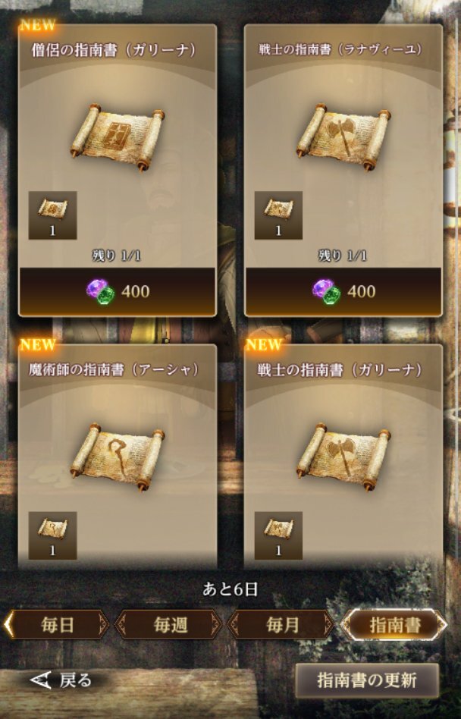This screenshot has width=461, height=719.
Task: Tap the warrior guidebook scroll (ガリーナ)
Action: click(x=343, y=457)
